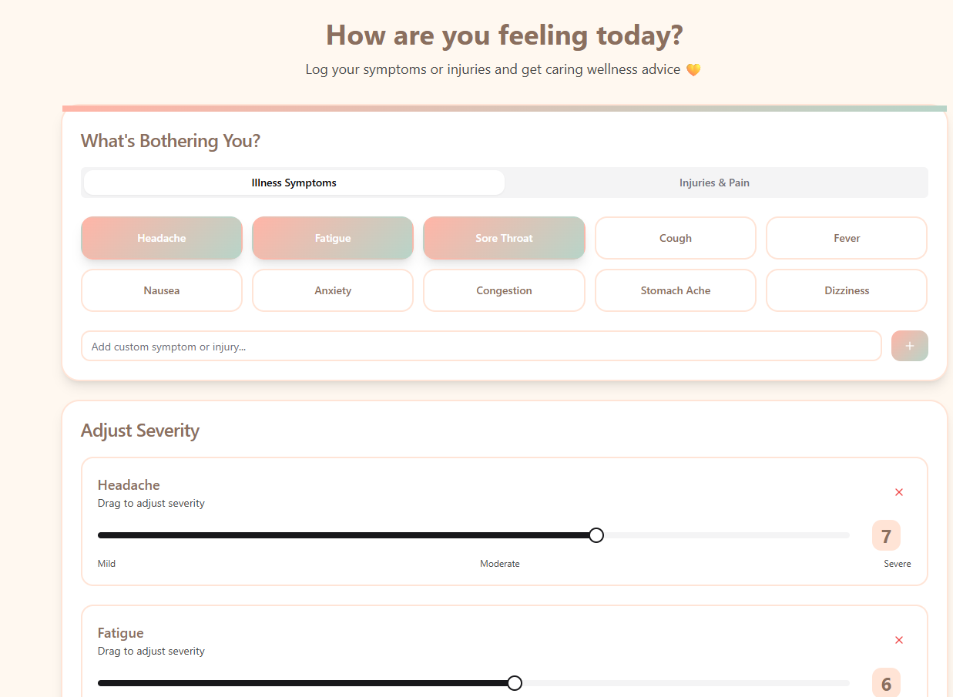The height and width of the screenshot is (697, 953).
Task: Remove Headache using its red X icon
Action: [x=899, y=492]
